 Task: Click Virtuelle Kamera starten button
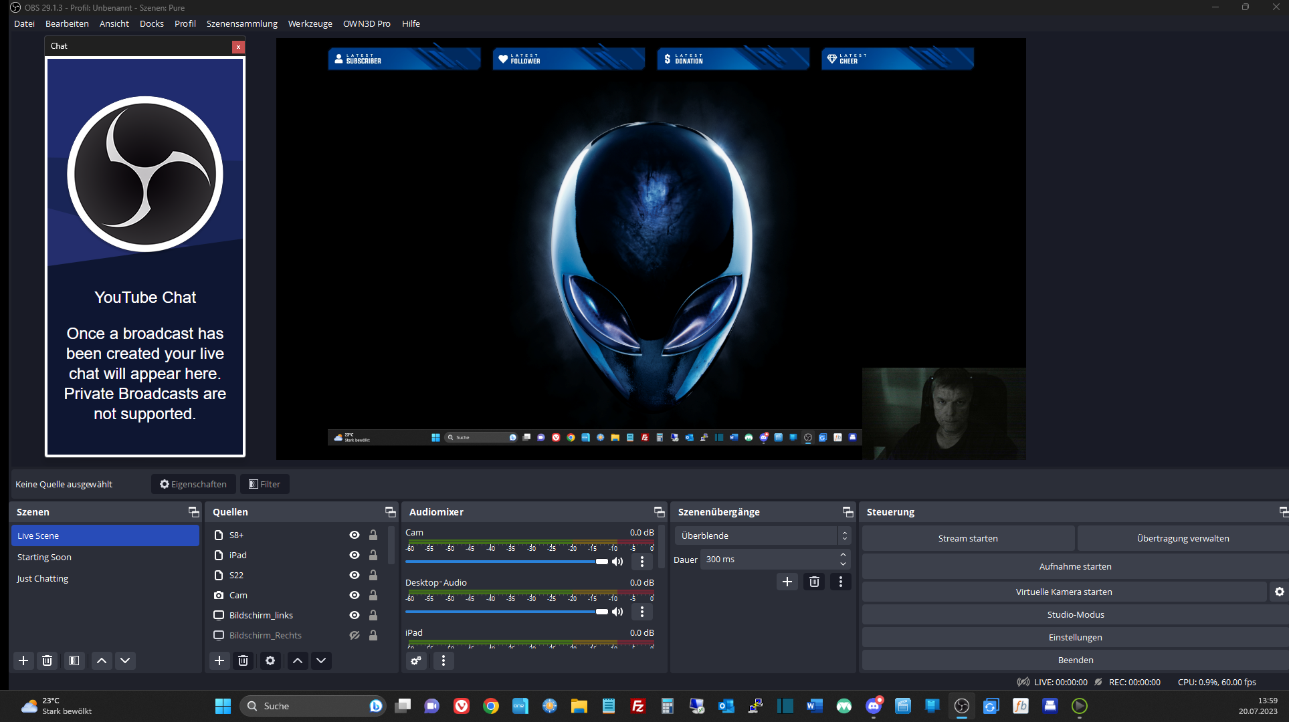(x=1064, y=592)
